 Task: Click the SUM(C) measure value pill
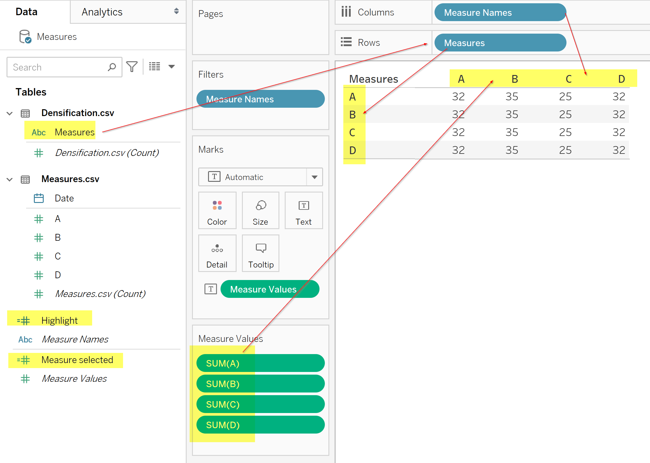tap(260, 404)
